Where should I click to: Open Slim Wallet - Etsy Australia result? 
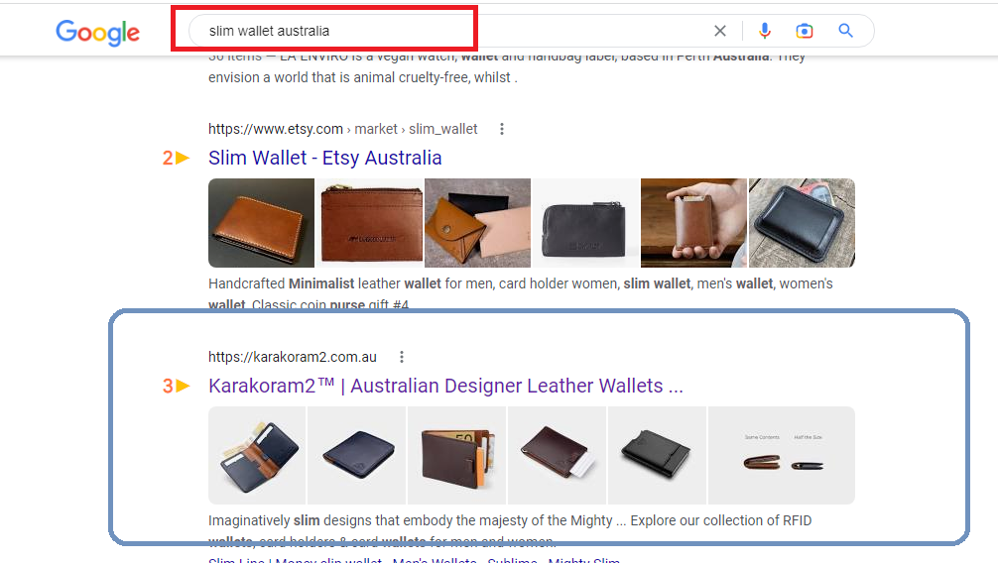pyautogui.click(x=324, y=158)
